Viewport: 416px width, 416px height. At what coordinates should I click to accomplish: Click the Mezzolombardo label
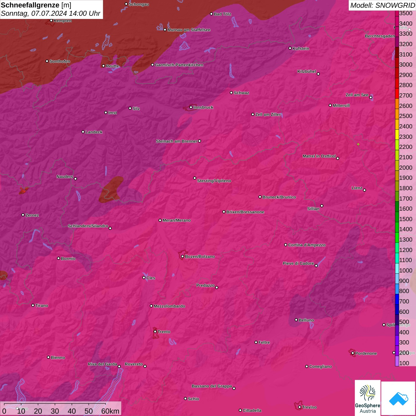tap(169, 306)
